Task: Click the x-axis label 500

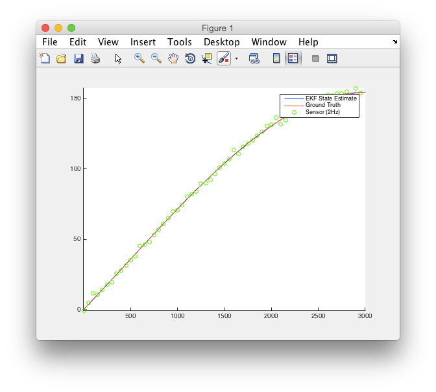Action: click(130, 316)
